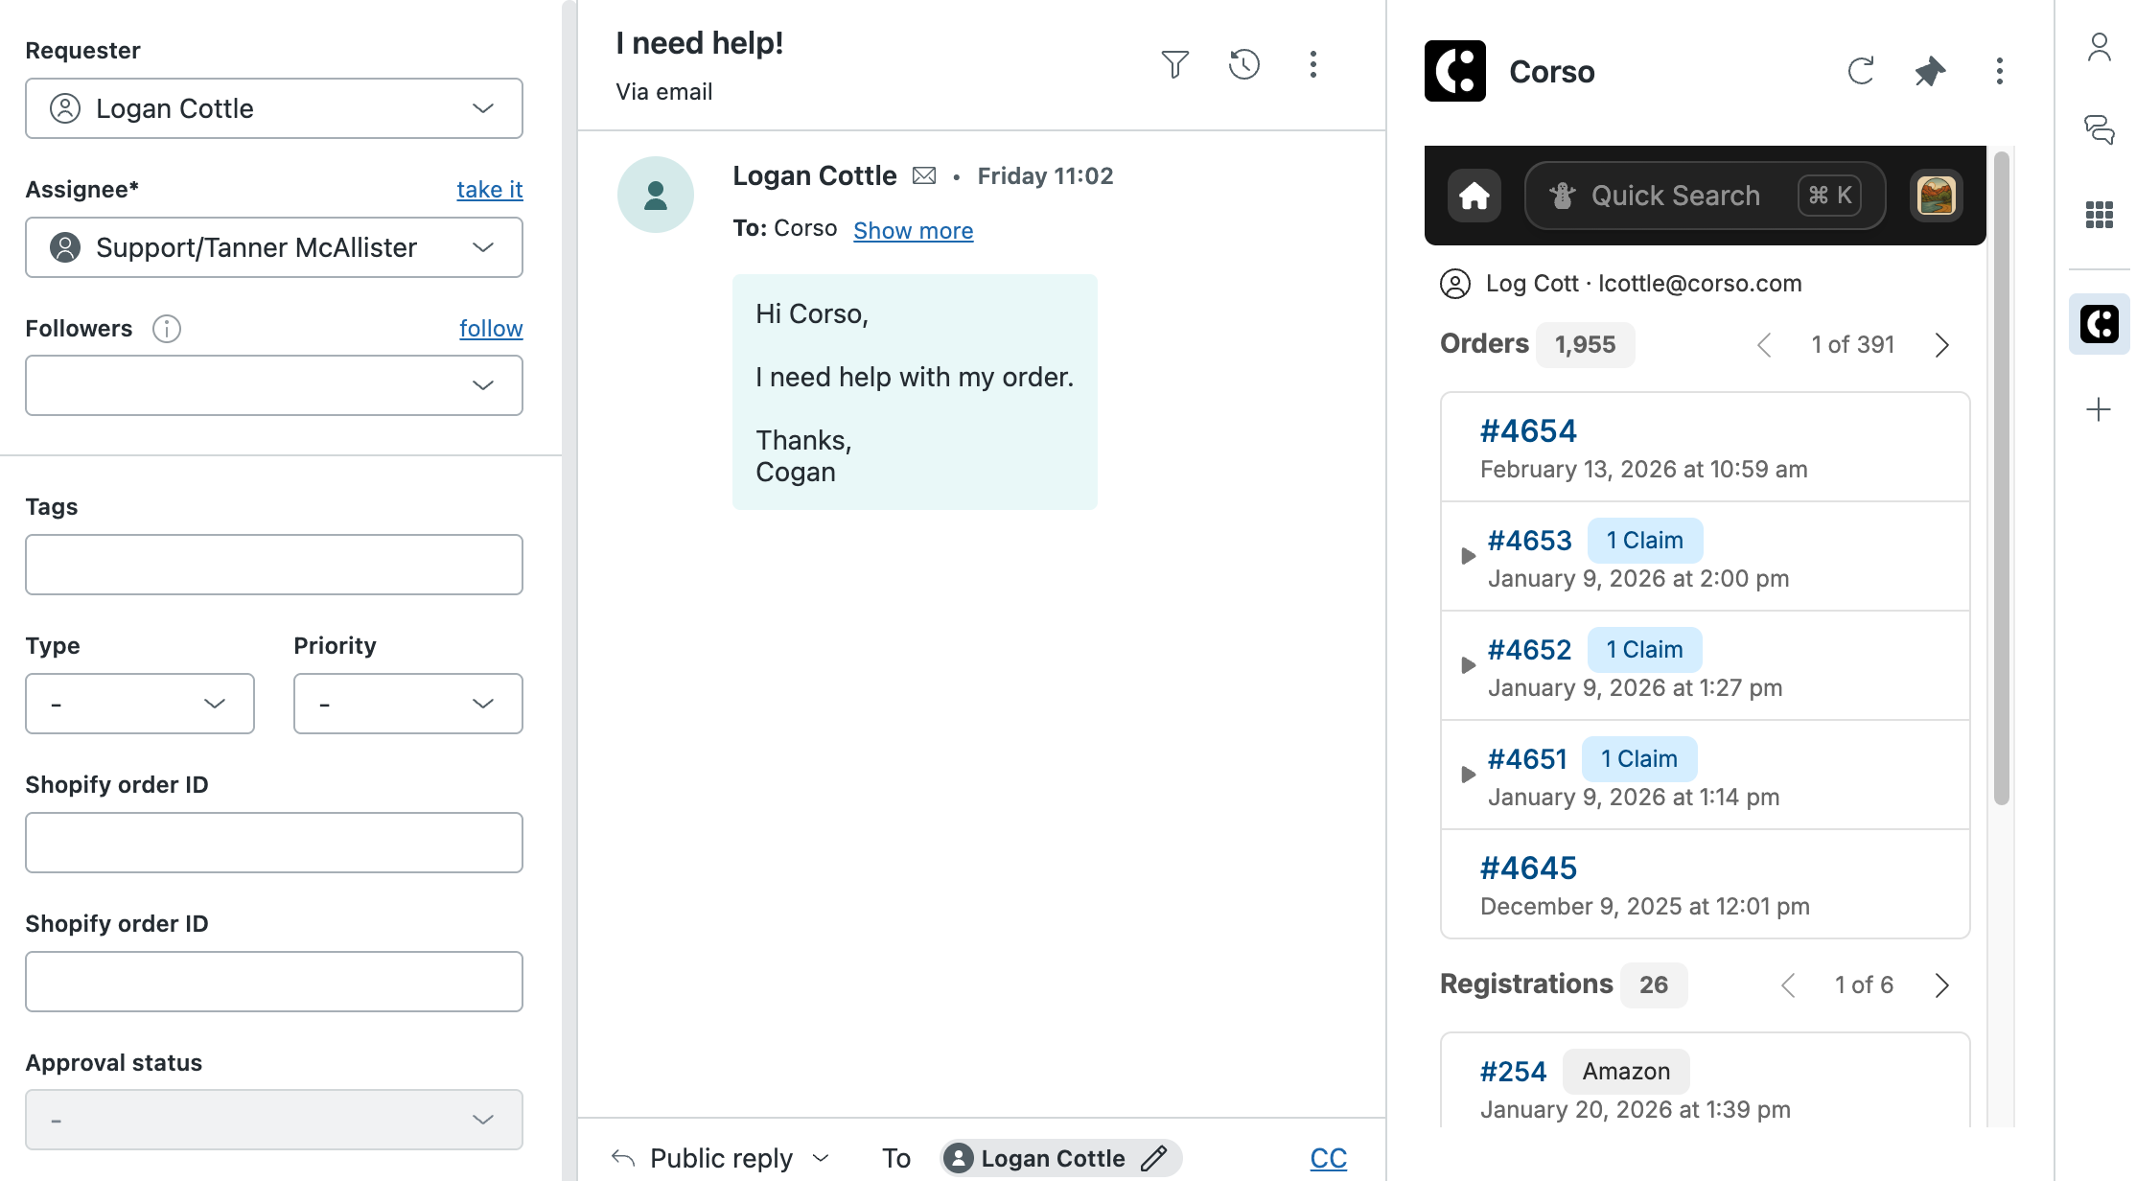Click the take it link
2136x1181 pixels.
[x=490, y=189]
